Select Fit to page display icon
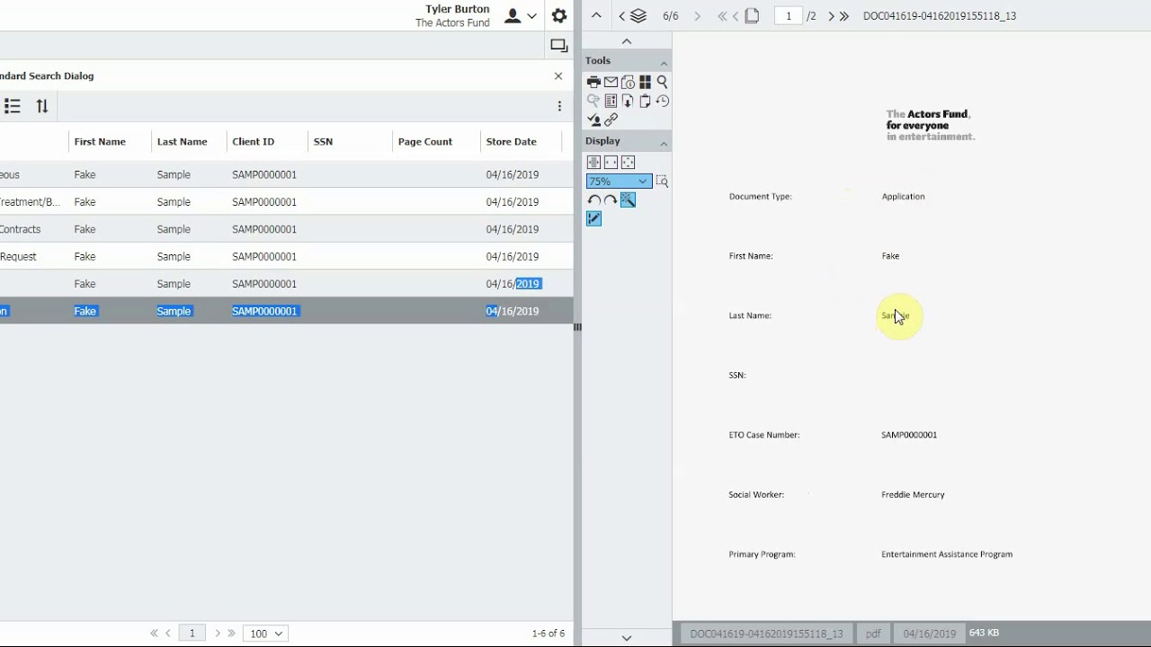1151x647 pixels. (x=628, y=163)
